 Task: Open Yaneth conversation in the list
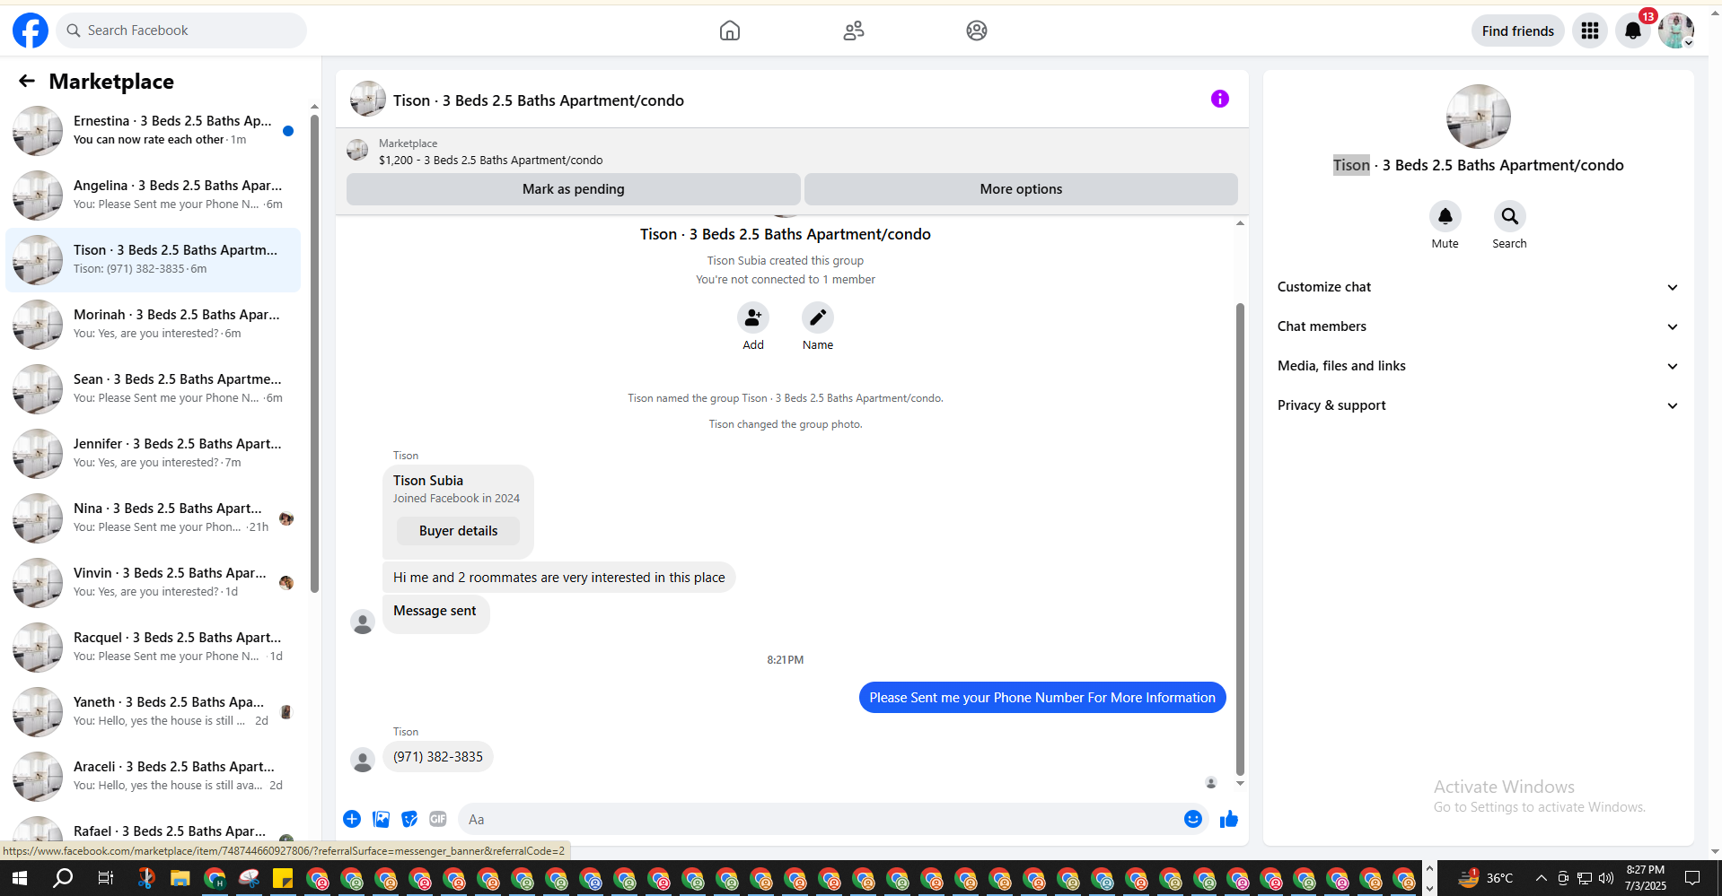point(154,711)
